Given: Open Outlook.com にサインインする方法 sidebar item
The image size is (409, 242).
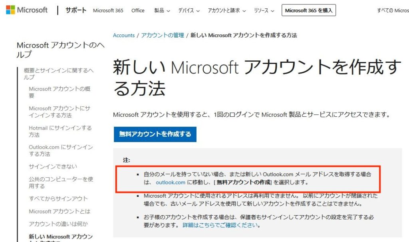Looking at the screenshot, I should [61, 150].
